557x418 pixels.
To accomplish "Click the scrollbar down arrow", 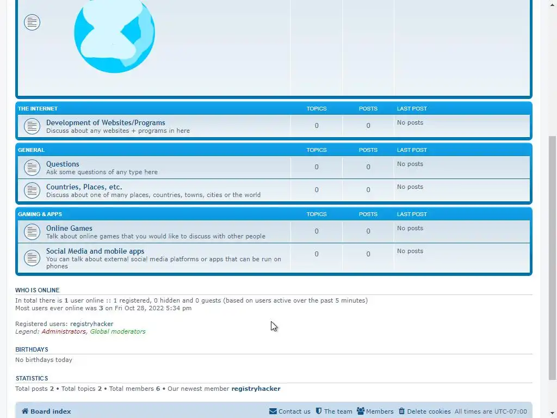I will (552, 414).
